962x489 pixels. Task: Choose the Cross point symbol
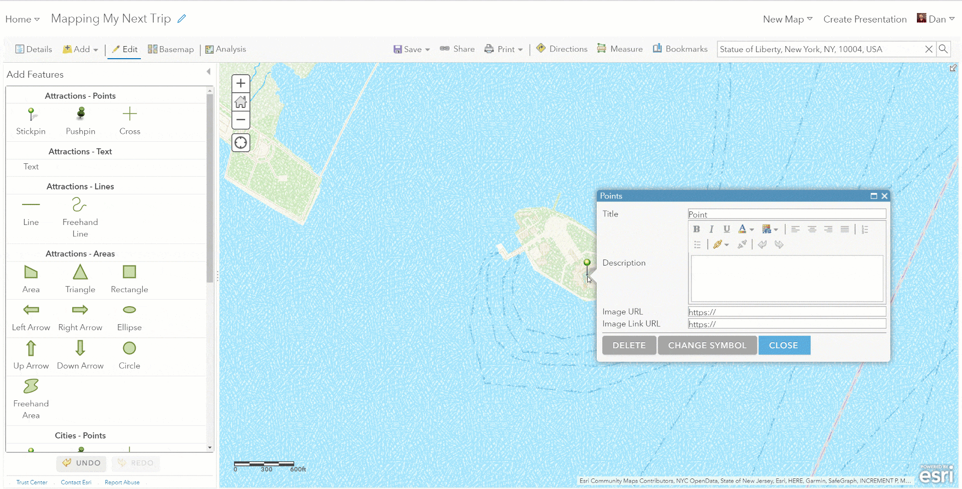tap(130, 121)
